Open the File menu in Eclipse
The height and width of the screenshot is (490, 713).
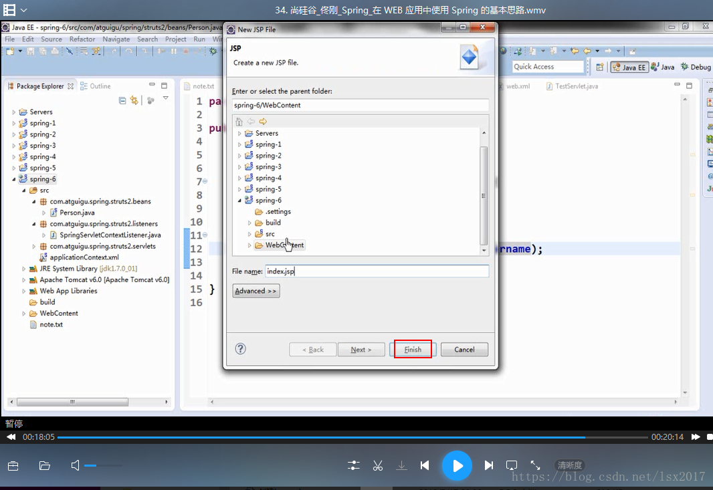click(9, 39)
